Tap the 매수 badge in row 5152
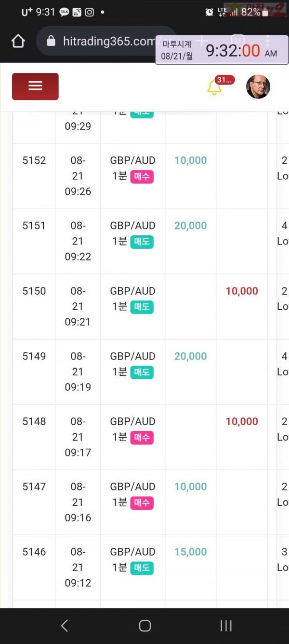The height and width of the screenshot is (644, 289). (x=142, y=176)
